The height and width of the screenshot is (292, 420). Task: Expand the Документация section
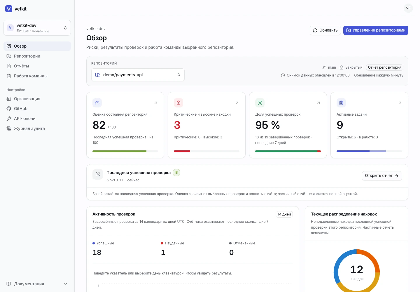point(37,284)
